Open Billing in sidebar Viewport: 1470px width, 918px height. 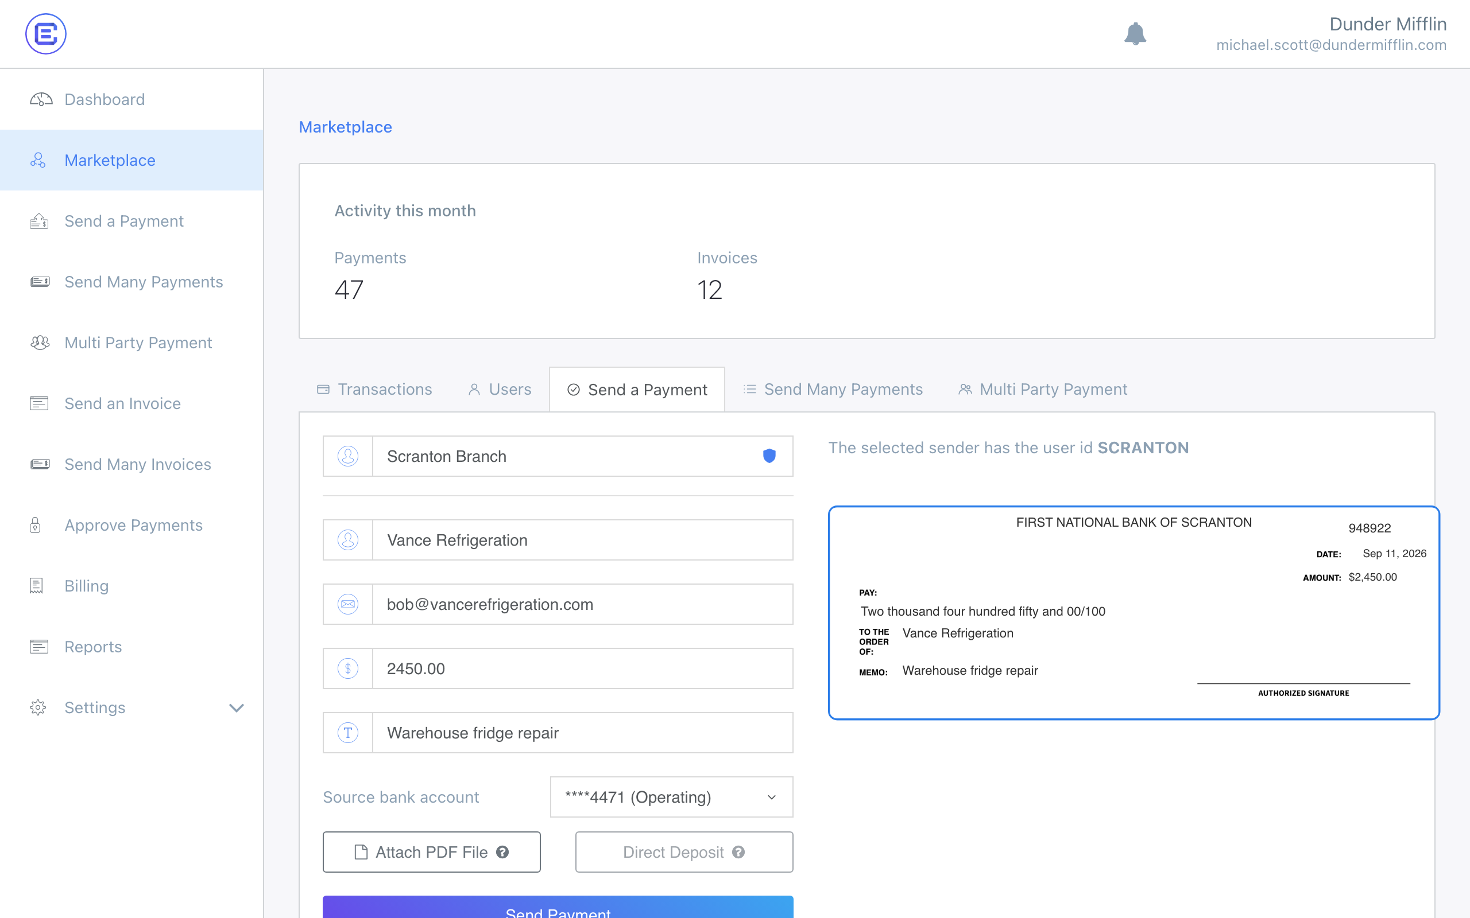pos(132,585)
